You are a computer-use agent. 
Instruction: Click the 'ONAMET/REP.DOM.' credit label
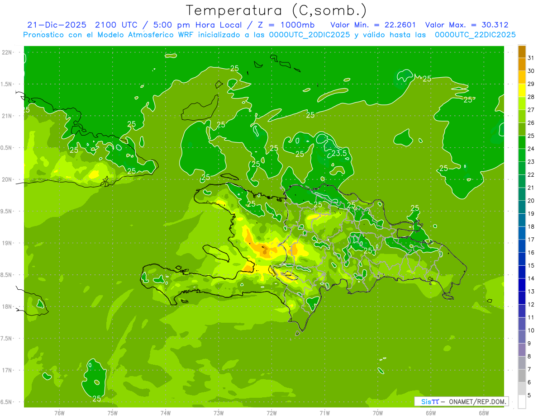478,401
